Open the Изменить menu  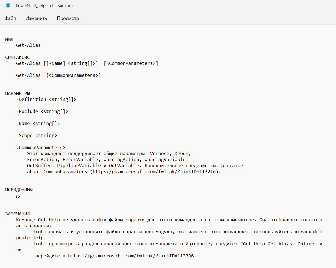click(36, 18)
